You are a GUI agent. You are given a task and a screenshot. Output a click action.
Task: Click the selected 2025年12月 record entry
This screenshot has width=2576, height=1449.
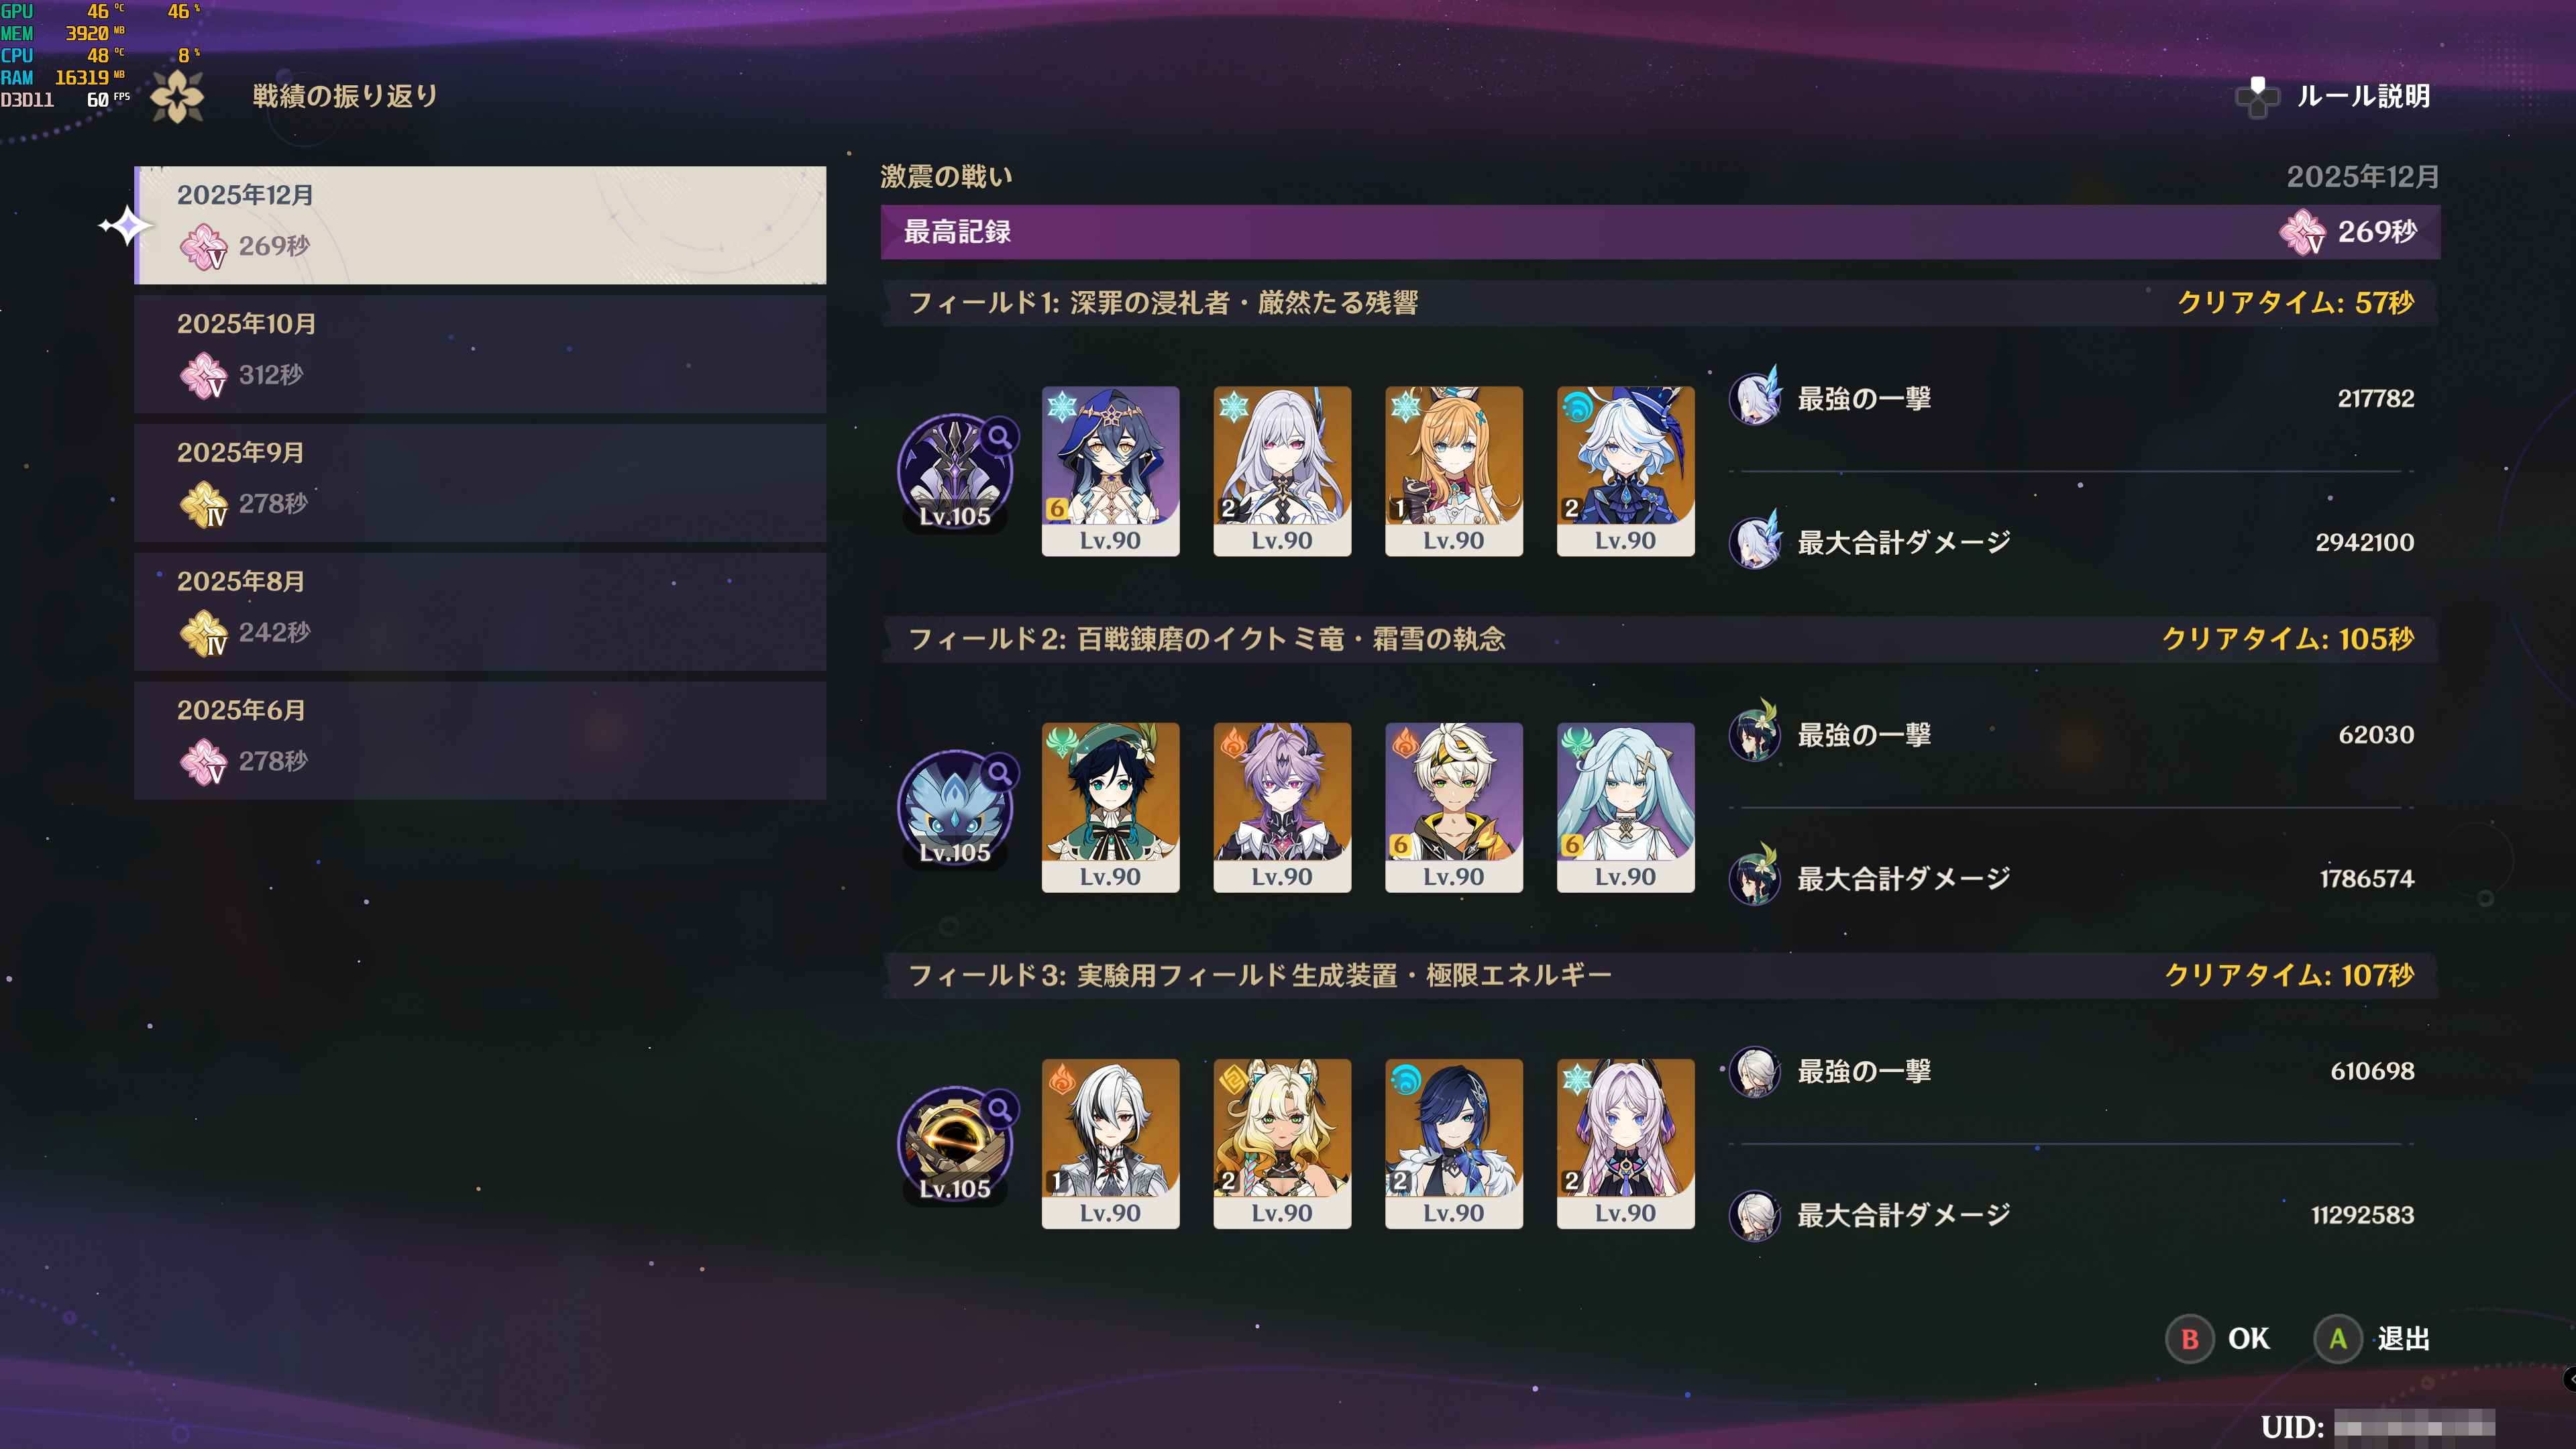coord(480,225)
